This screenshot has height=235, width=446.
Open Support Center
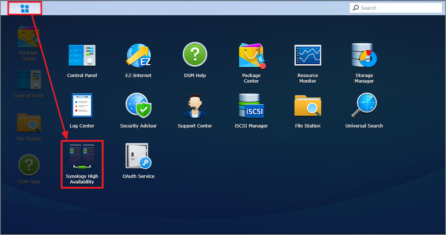(x=195, y=106)
